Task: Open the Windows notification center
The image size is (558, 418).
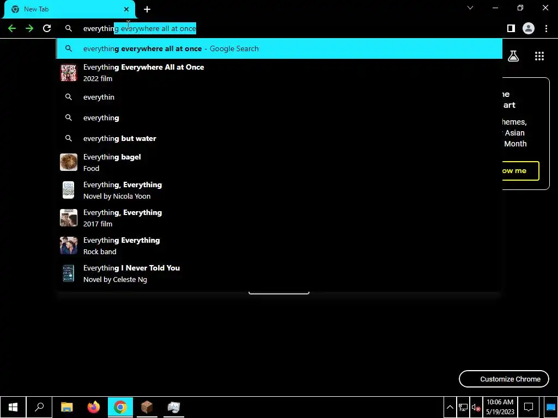Action: 529,407
